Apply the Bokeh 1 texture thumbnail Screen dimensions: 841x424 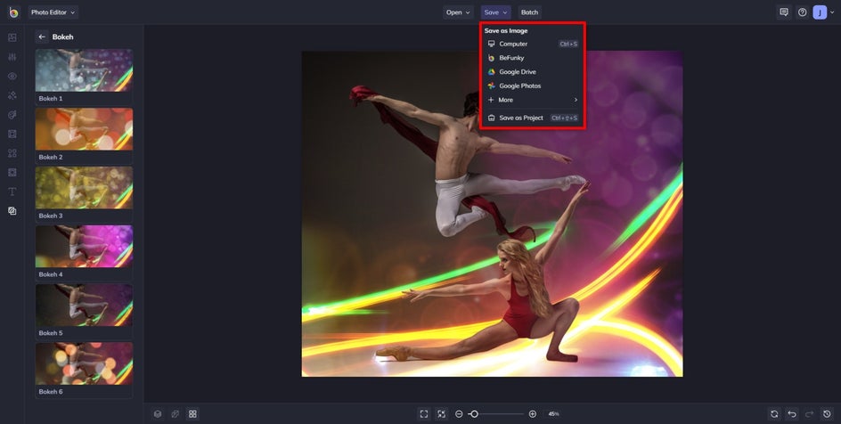click(x=85, y=70)
